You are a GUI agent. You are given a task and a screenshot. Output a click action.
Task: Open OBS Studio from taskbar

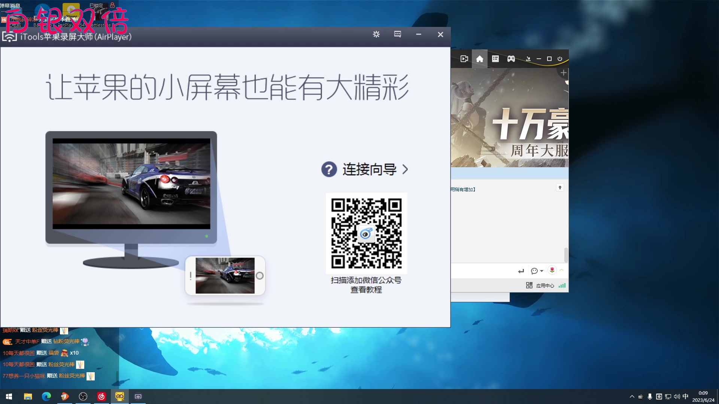point(83,397)
